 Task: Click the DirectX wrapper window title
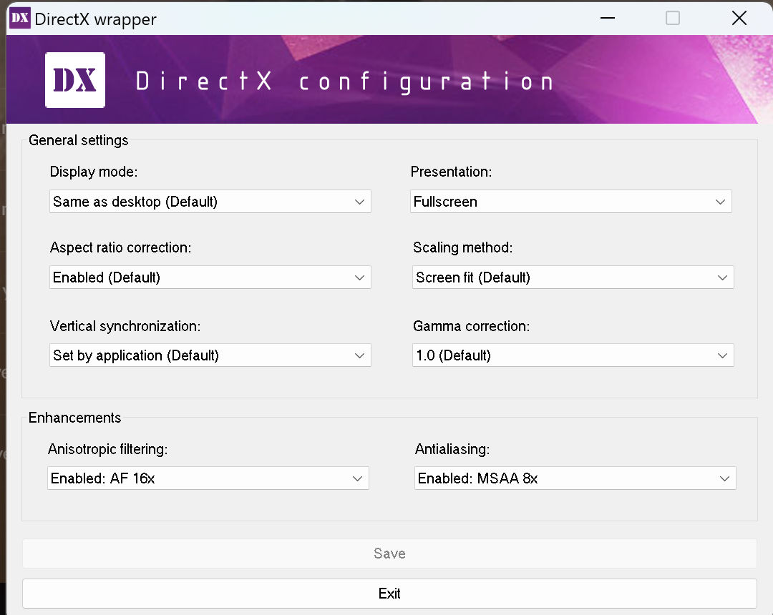(96, 19)
